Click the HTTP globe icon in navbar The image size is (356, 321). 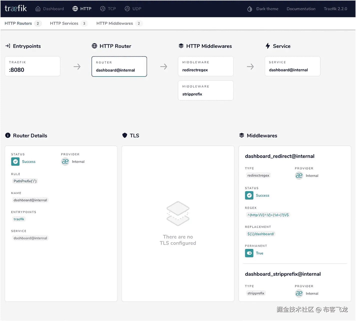75,9
